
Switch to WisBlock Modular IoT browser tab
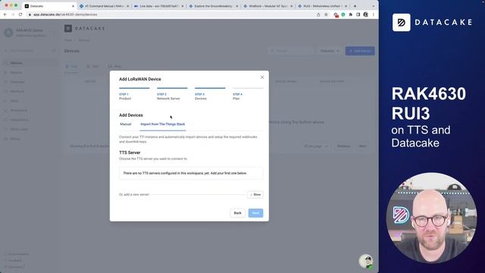(x=268, y=6)
